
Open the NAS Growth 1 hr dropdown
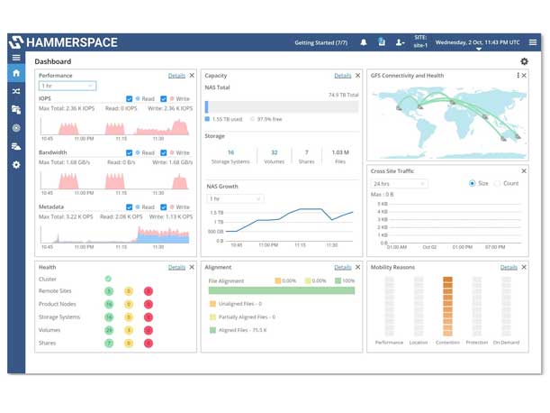pyautogui.click(x=234, y=198)
